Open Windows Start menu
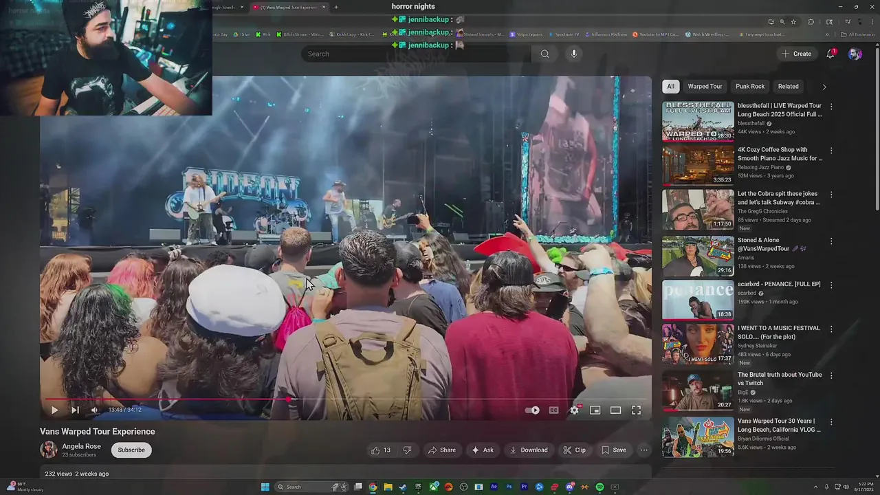This screenshot has width=880, height=495. tap(265, 487)
